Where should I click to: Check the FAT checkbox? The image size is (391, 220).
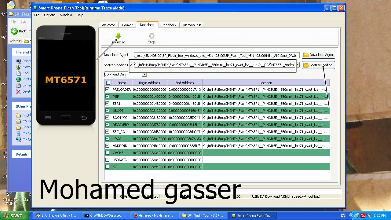click(x=108, y=167)
